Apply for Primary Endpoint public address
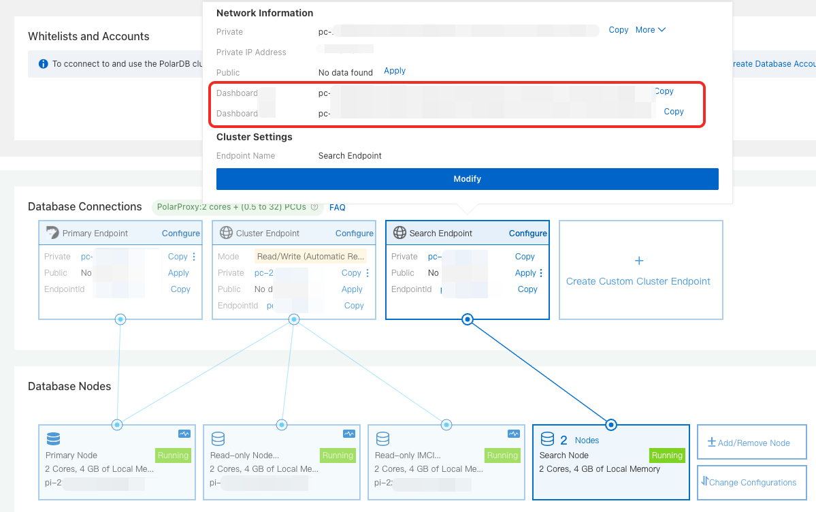The width and height of the screenshot is (816, 512). (178, 273)
